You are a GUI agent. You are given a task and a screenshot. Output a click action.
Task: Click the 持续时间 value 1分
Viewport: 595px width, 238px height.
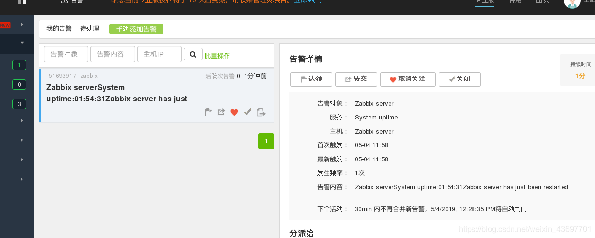580,76
